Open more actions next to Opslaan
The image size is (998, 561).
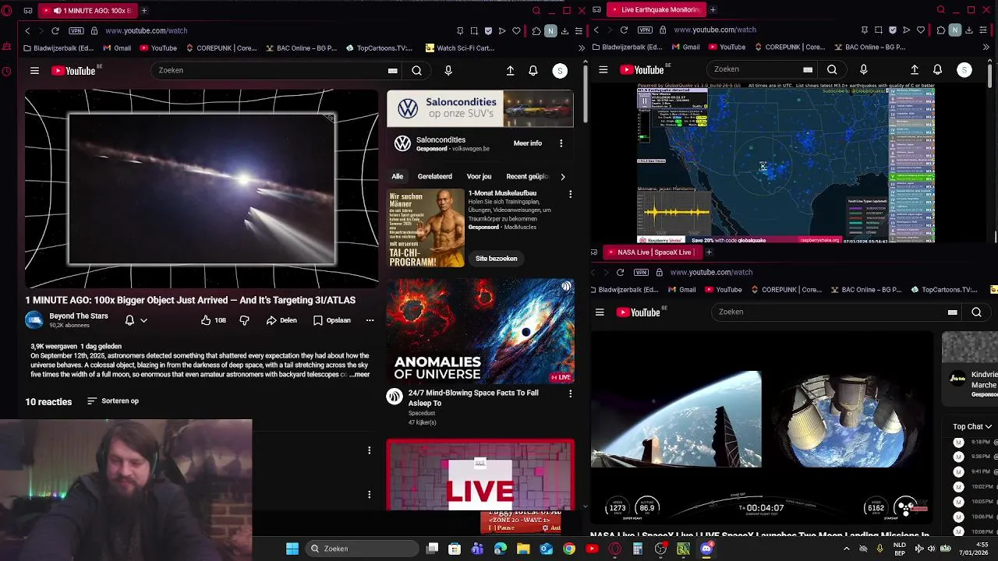370,320
